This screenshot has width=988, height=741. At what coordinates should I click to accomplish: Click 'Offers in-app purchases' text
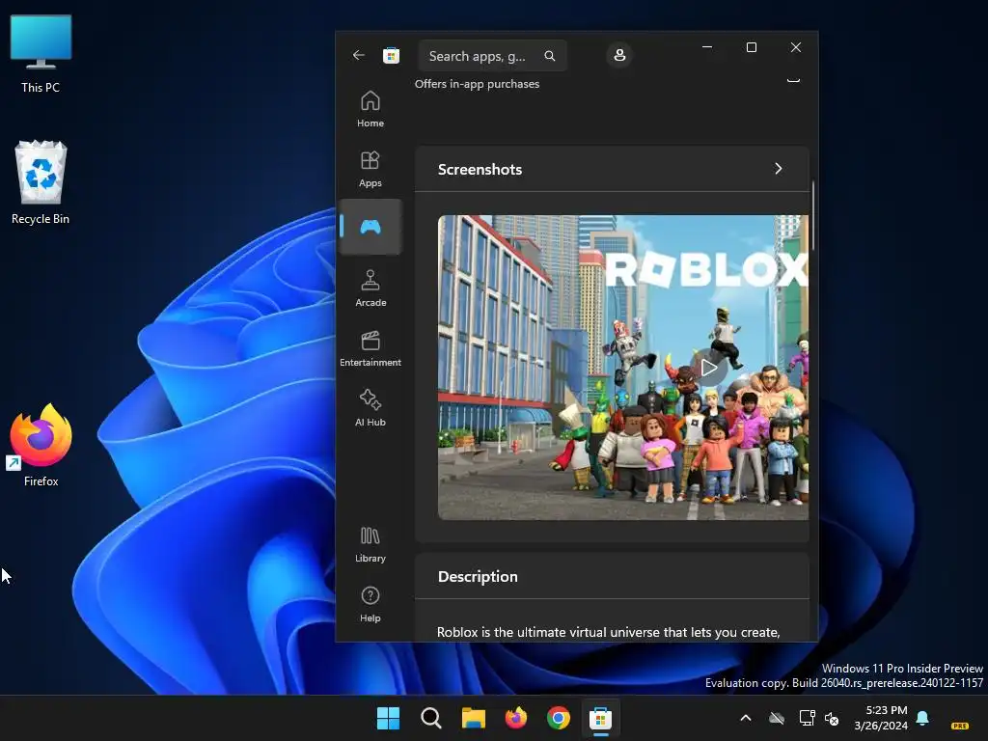477,84
